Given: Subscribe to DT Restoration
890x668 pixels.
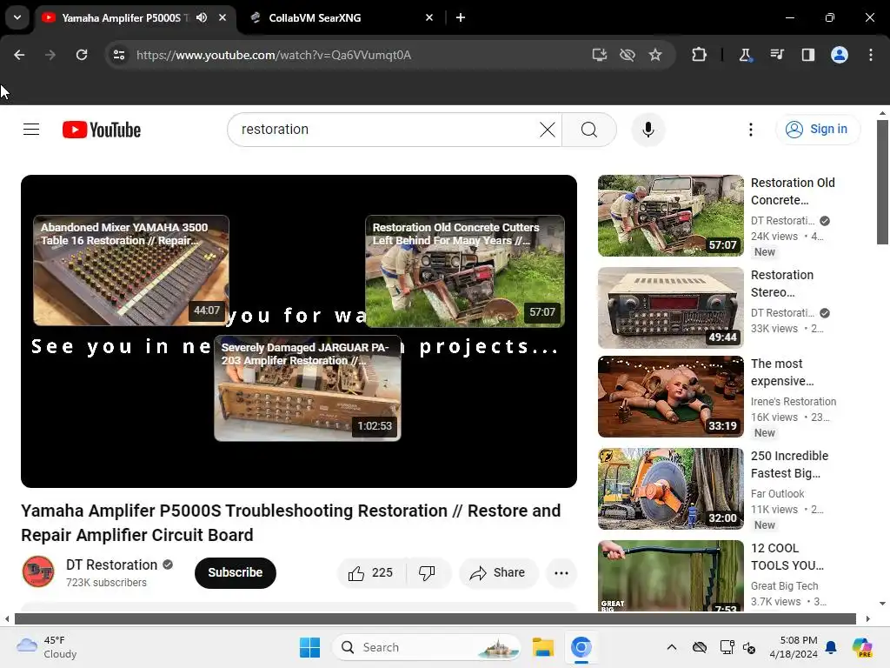Looking at the screenshot, I should click(x=235, y=572).
